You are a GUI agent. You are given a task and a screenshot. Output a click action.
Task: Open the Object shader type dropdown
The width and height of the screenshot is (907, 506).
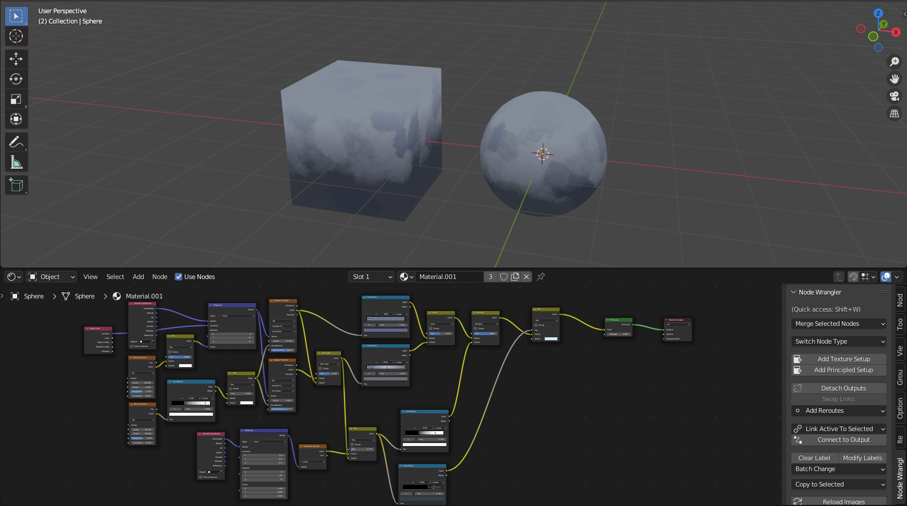(52, 277)
